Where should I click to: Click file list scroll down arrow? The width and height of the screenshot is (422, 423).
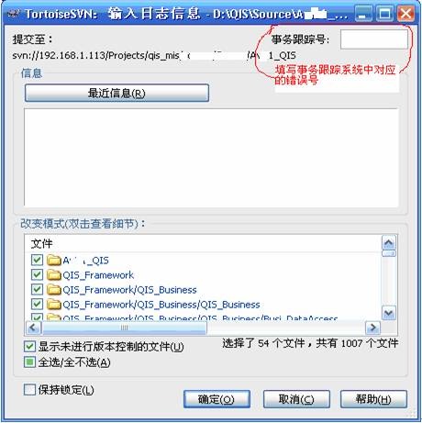click(389, 313)
